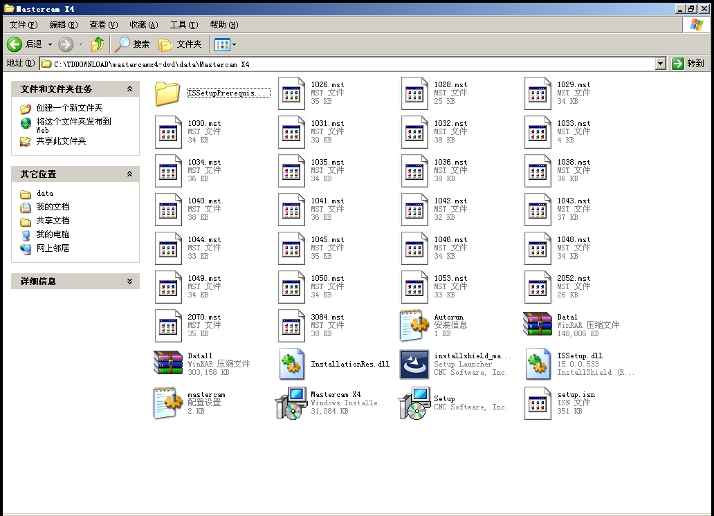The image size is (714, 516).
Task: Click the 1031.mst file name
Action: point(327,123)
